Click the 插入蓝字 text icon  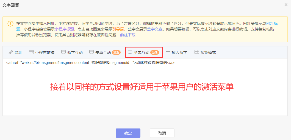pos(168,52)
